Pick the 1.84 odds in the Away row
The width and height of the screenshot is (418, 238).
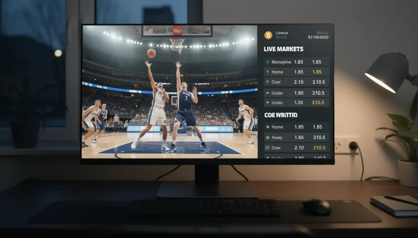[x=299, y=138]
